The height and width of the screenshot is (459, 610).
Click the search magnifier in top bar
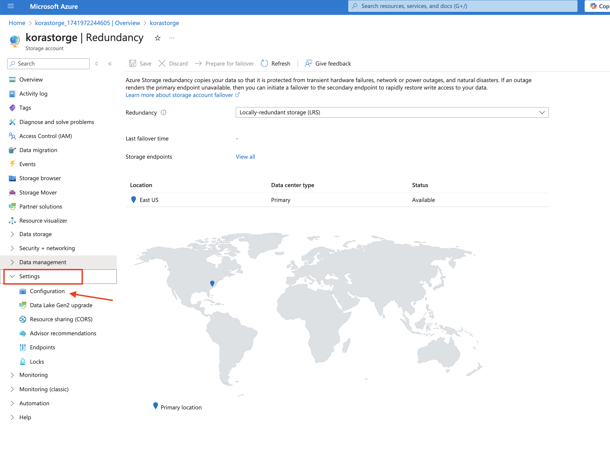(x=355, y=6)
